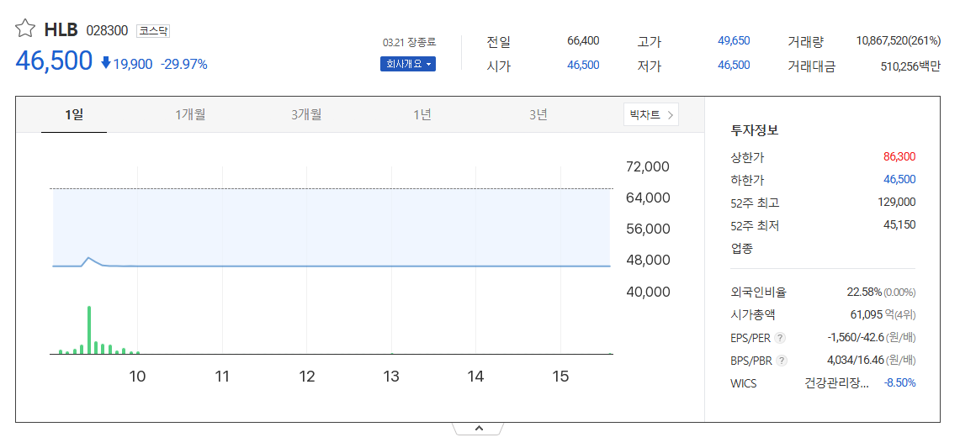
Task: Click the 고가 value 49,650
Action: (x=734, y=41)
